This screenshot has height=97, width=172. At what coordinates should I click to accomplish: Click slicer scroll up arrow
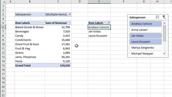coord(164,23)
